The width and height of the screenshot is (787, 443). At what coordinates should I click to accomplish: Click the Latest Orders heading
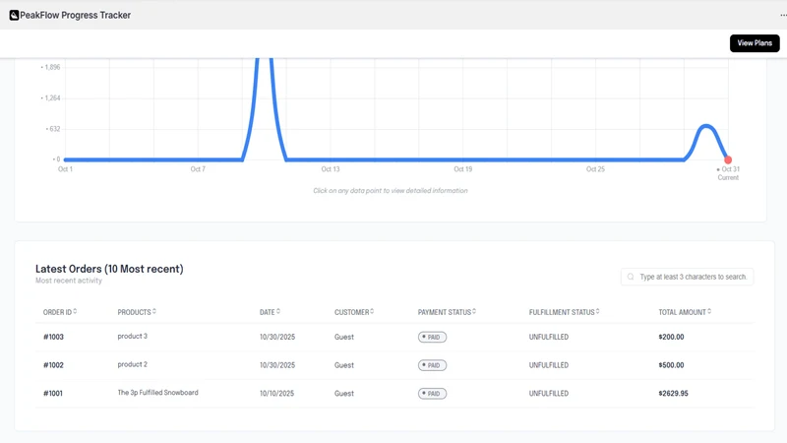coord(109,269)
